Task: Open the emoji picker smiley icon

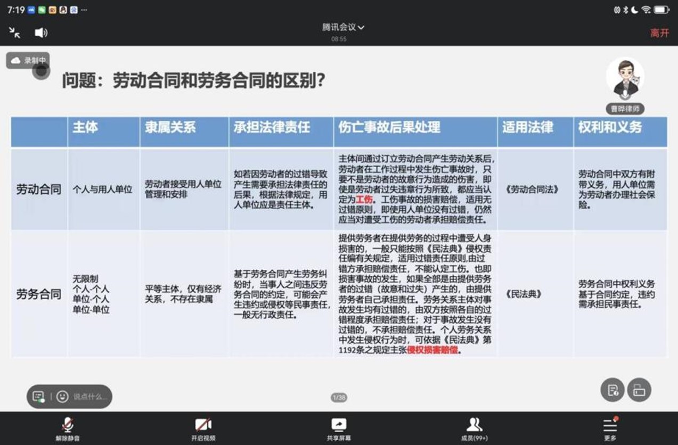Action: (62, 397)
